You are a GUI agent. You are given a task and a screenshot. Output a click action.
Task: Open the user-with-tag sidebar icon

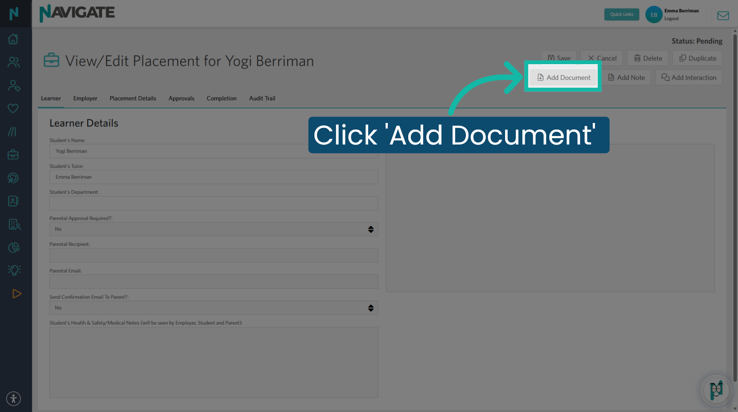coord(14,85)
